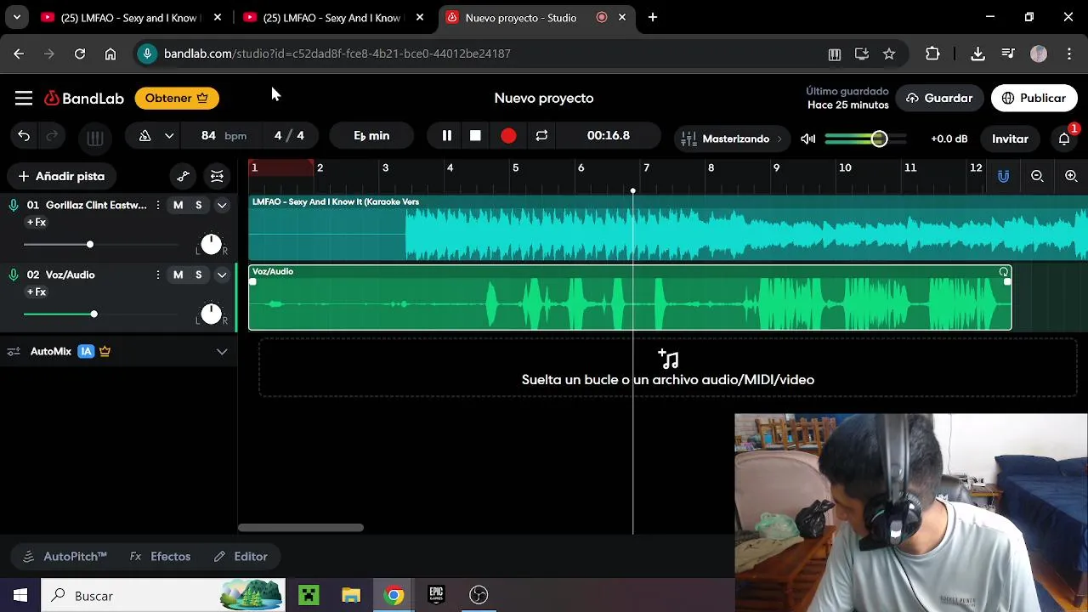Open the Efectos tab
Image resolution: width=1088 pixels, height=612 pixels.
pos(161,557)
